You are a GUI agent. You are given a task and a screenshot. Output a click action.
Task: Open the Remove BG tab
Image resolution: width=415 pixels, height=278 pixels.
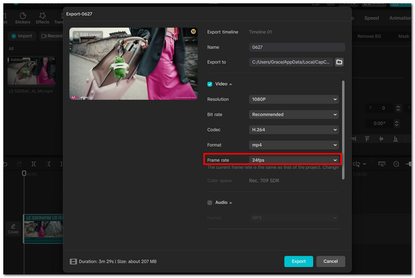(369, 36)
